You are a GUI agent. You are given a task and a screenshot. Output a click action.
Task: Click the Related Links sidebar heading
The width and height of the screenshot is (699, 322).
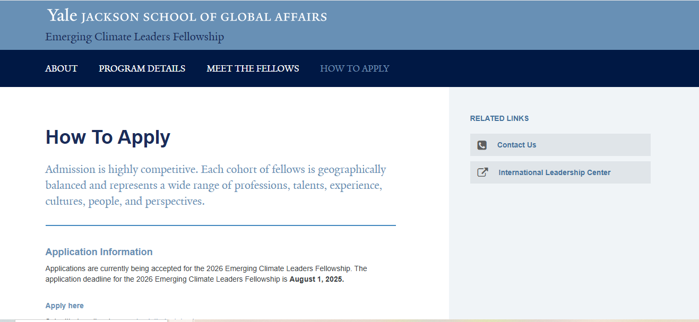click(x=499, y=118)
